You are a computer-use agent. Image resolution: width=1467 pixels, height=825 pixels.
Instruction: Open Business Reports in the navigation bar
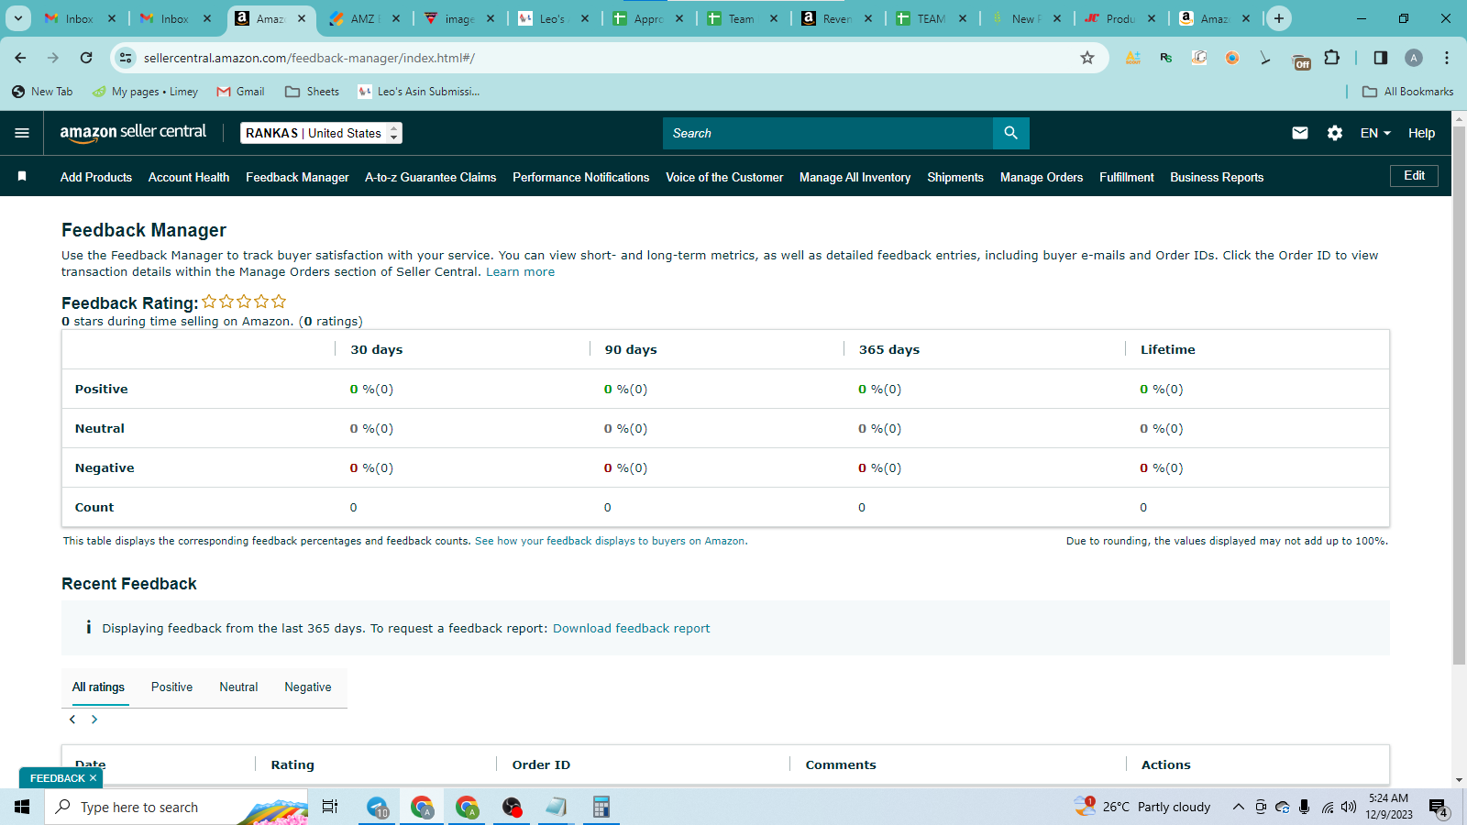(1217, 177)
